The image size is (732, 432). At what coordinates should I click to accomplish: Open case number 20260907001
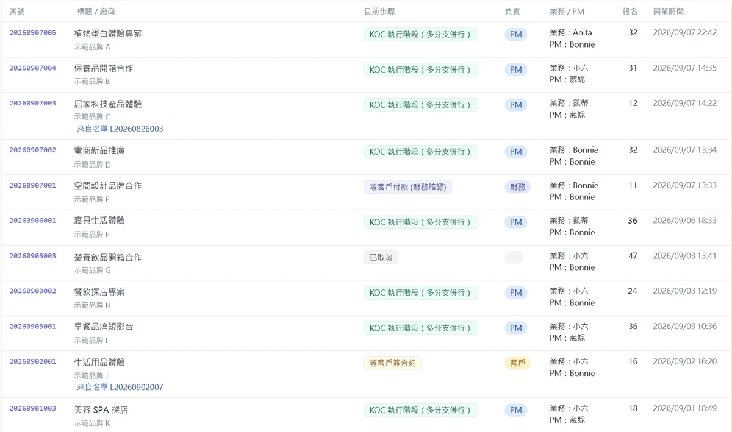pyautogui.click(x=32, y=185)
